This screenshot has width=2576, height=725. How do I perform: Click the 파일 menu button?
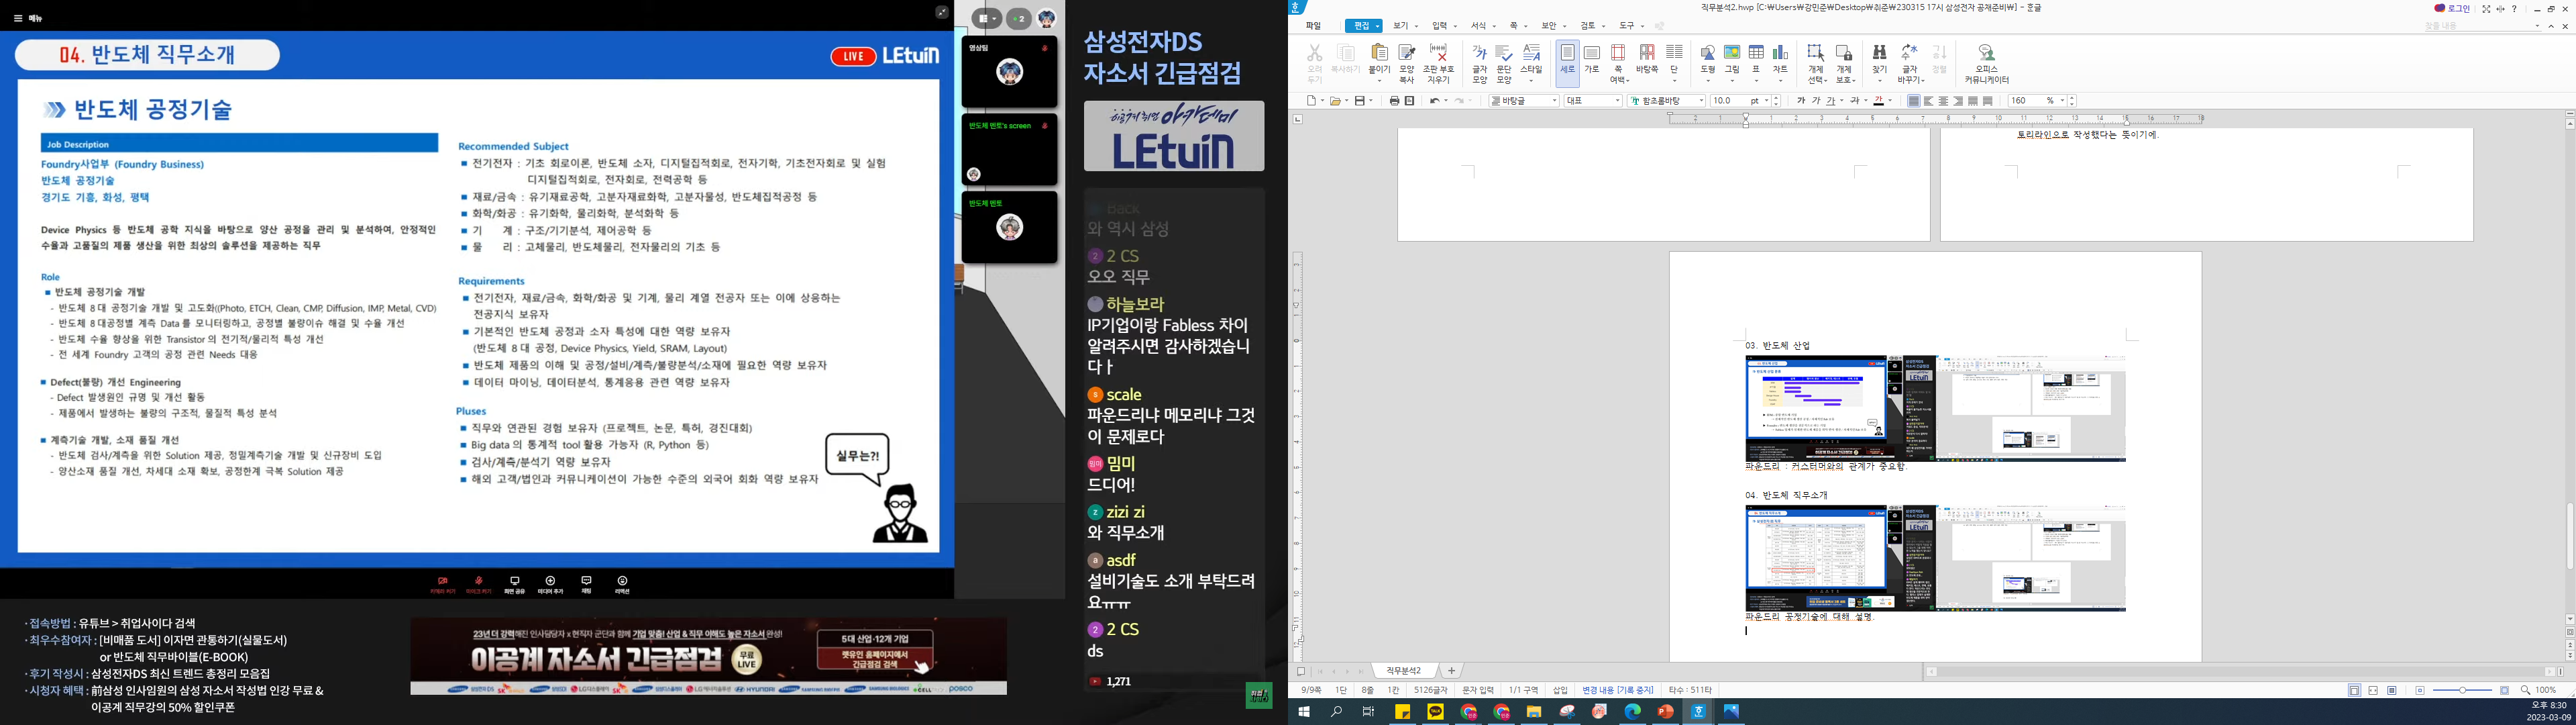point(1313,26)
